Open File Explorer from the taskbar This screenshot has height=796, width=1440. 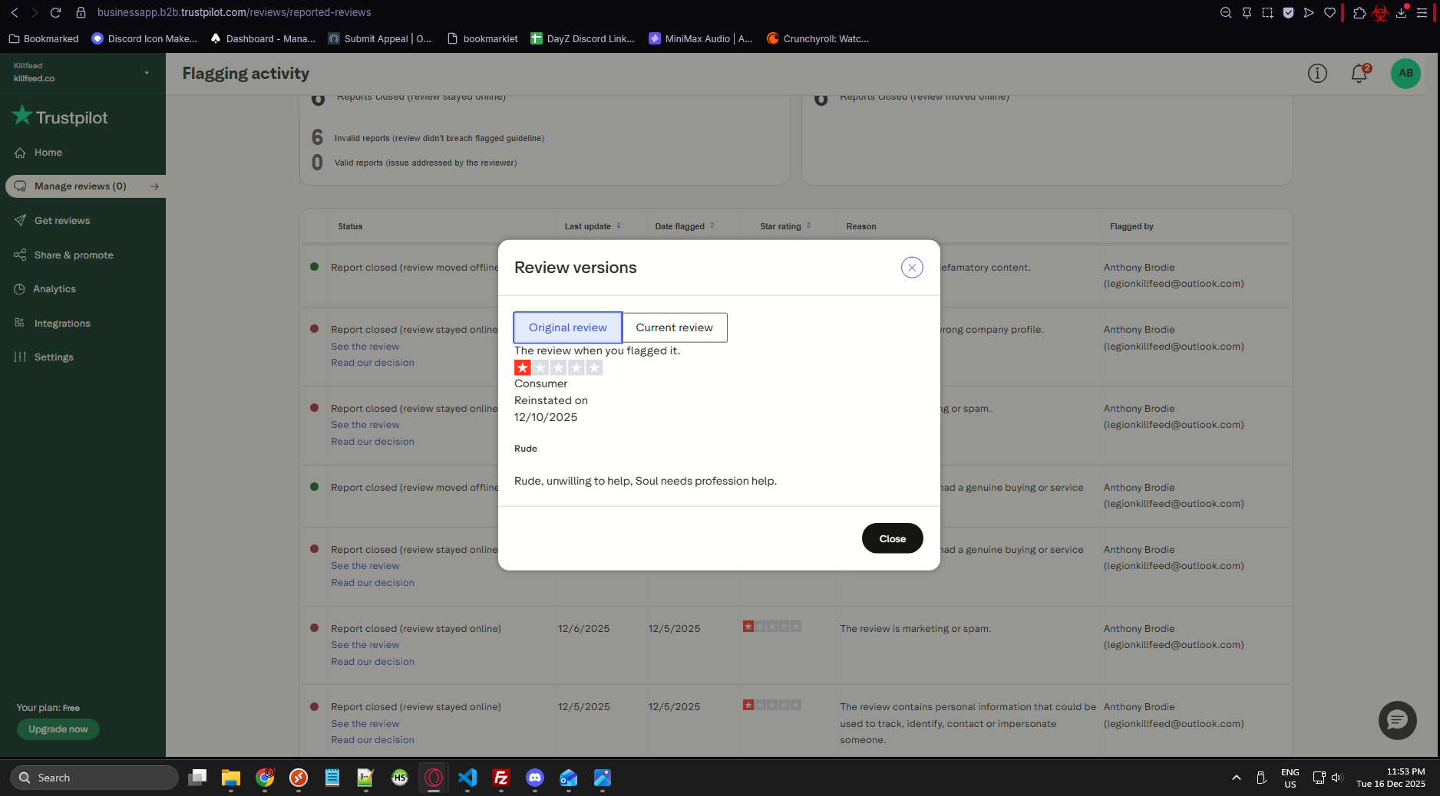pos(231,778)
